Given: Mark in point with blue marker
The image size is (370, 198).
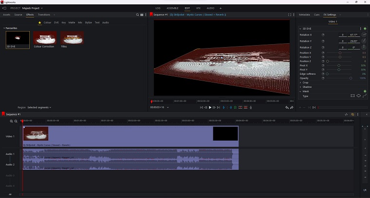Looking at the screenshot, I should (223, 107).
